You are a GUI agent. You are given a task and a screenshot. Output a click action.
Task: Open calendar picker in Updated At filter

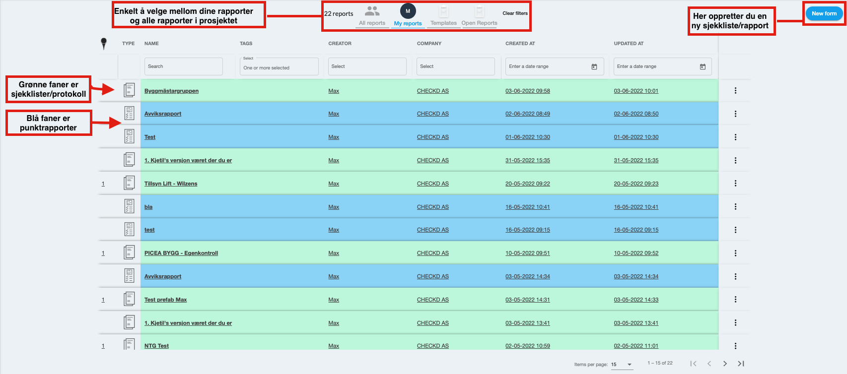point(703,66)
